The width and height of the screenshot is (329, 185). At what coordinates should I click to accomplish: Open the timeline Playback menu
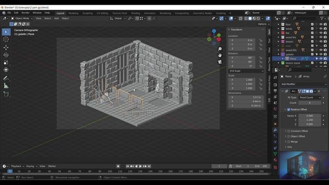(17, 166)
